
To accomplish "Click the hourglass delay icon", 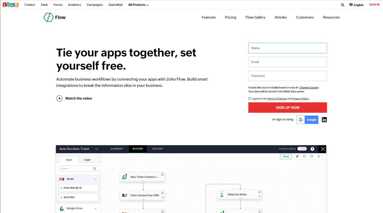I will point(222,194).
